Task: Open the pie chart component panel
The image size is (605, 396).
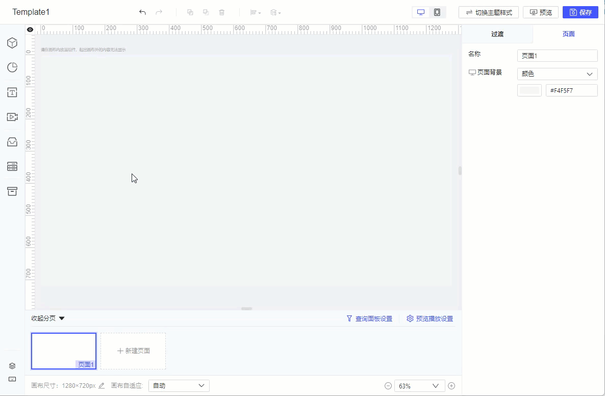Action: 12,67
